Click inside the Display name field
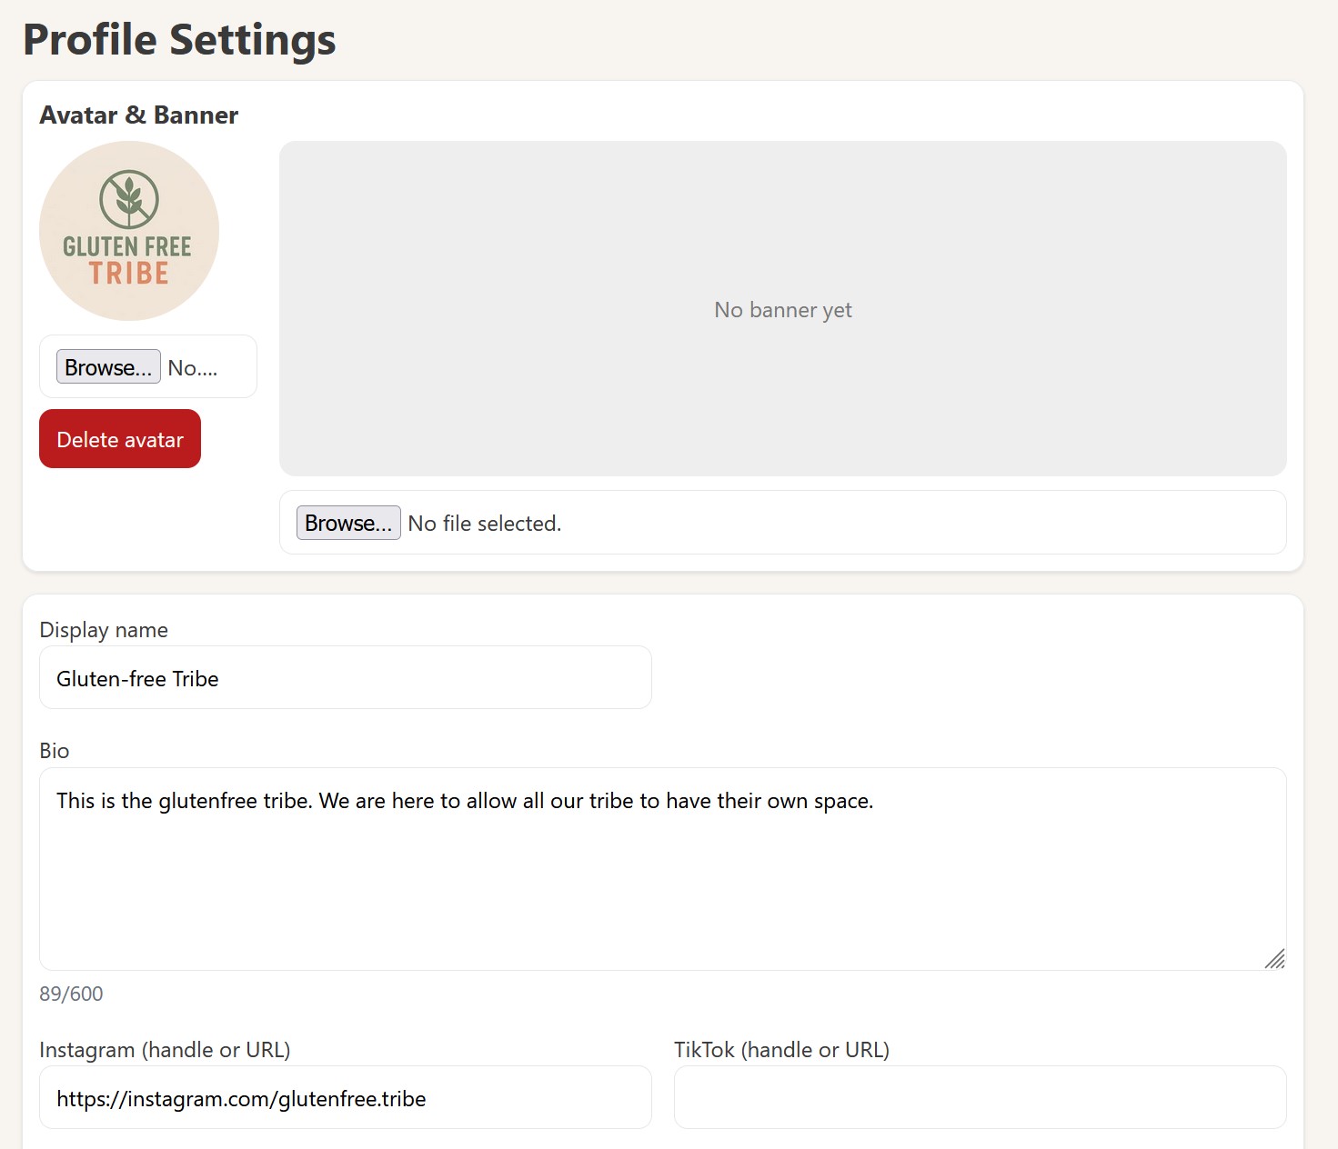Image resolution: width=1338 pixels, height=1149 pixels. [x=346, y=677]
